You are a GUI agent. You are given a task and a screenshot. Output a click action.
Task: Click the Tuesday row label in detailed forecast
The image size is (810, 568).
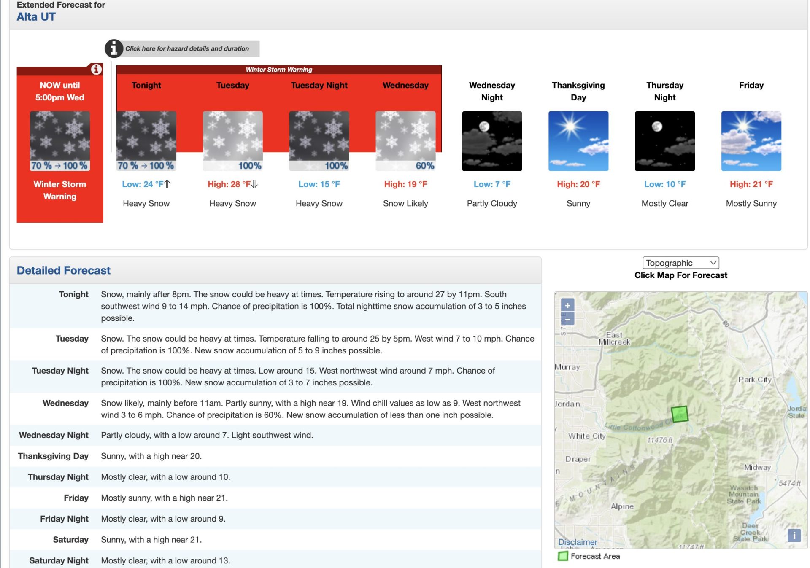[x=72, y=339]
